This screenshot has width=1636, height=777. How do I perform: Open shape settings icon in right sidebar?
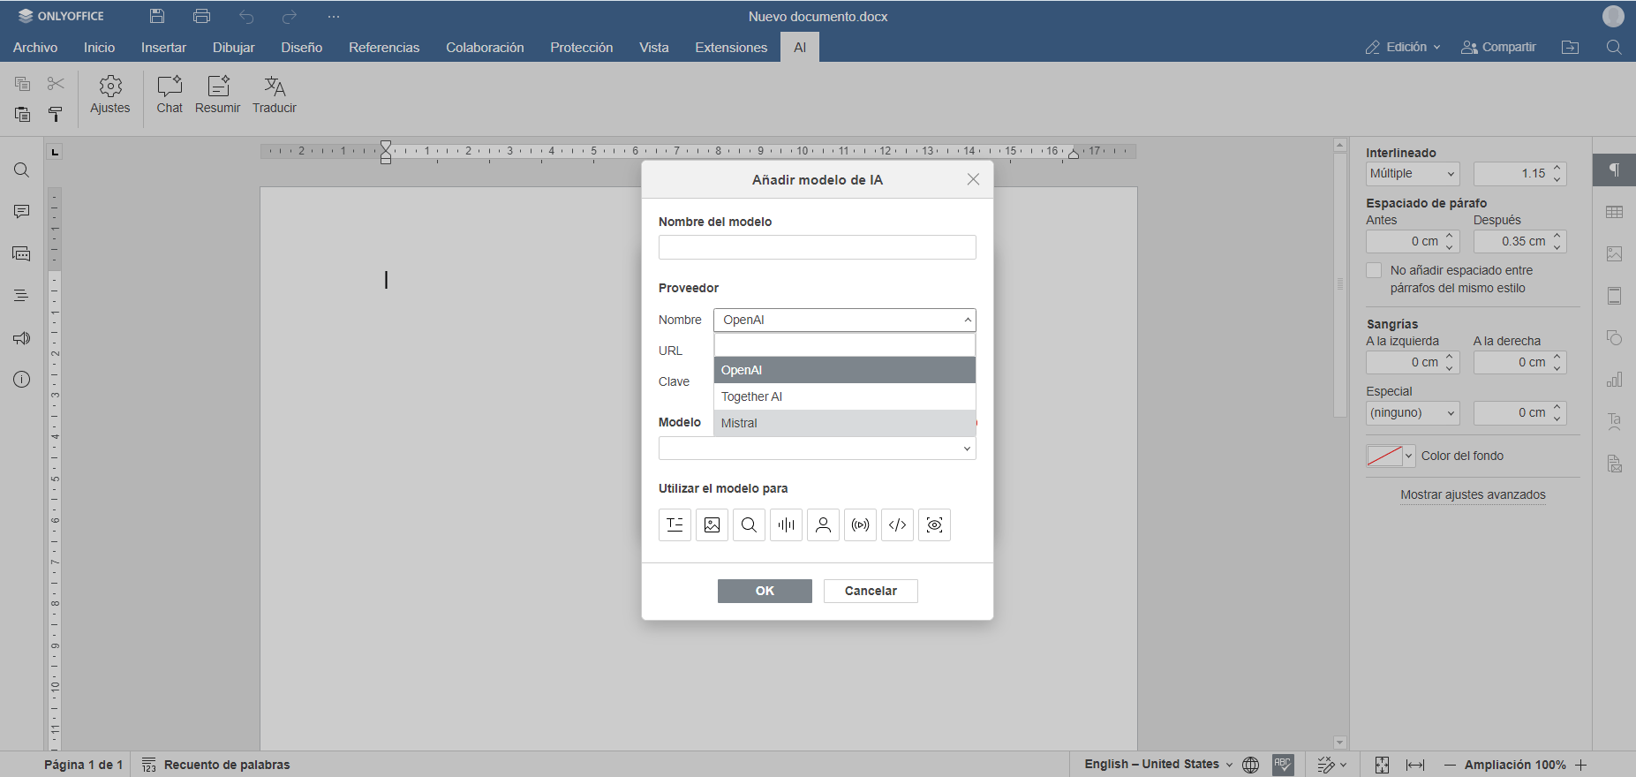point(1614,338)
